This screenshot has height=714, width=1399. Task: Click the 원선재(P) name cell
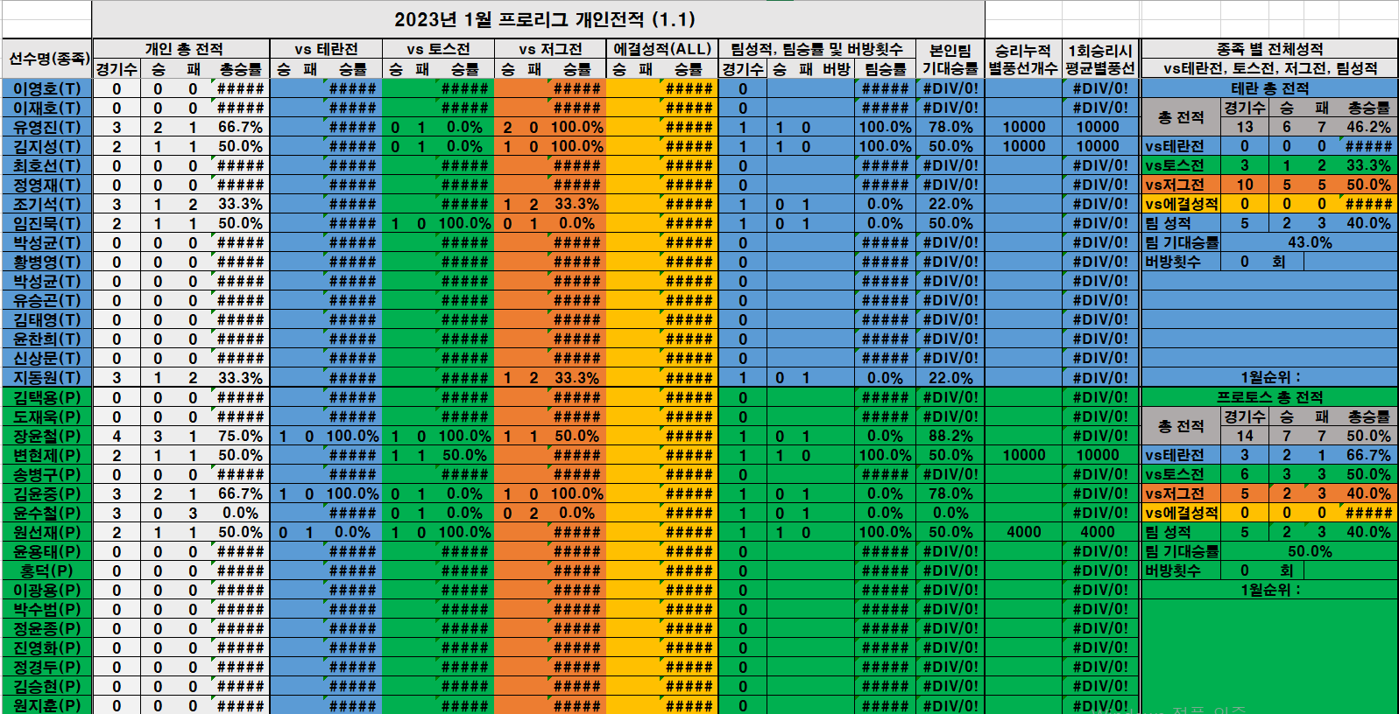(x=47, y=532)
